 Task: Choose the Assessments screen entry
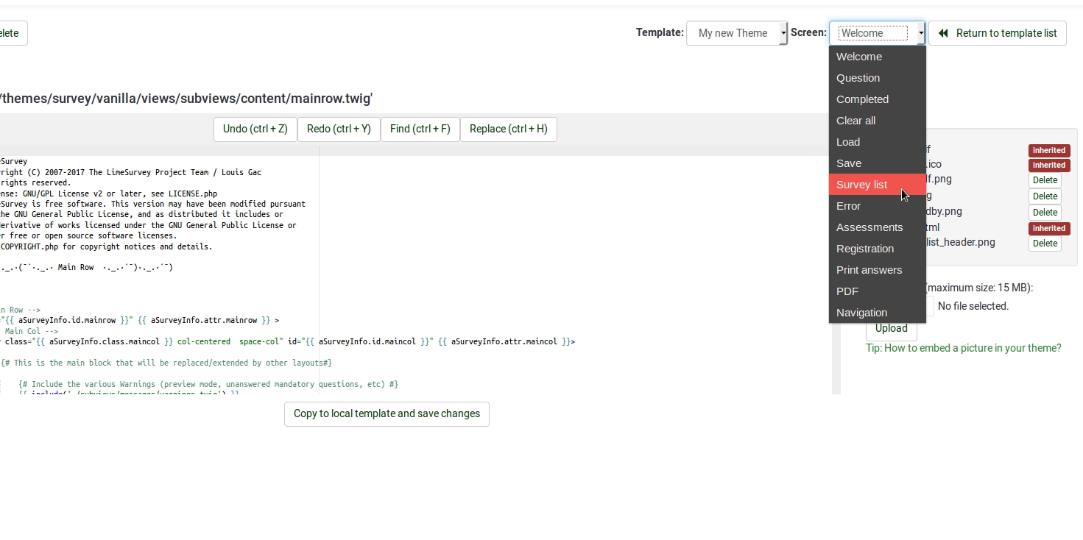click(x=869, y=227)
